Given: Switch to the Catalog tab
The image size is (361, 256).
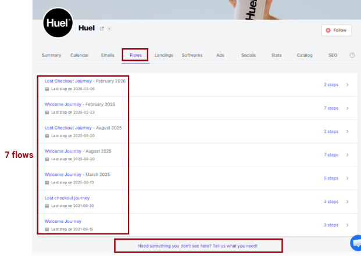Looking at the screenshot, I should click(305, 55).
